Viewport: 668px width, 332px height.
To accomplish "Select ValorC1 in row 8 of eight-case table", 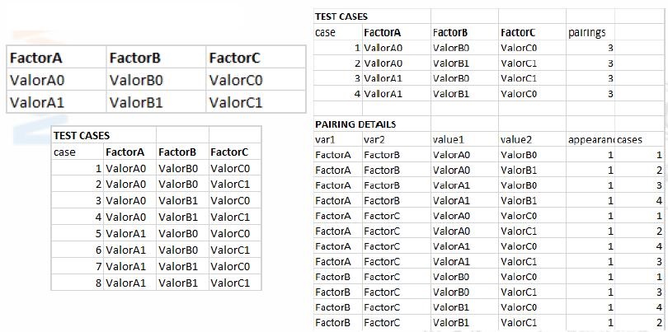I will [x=229, y=283].
